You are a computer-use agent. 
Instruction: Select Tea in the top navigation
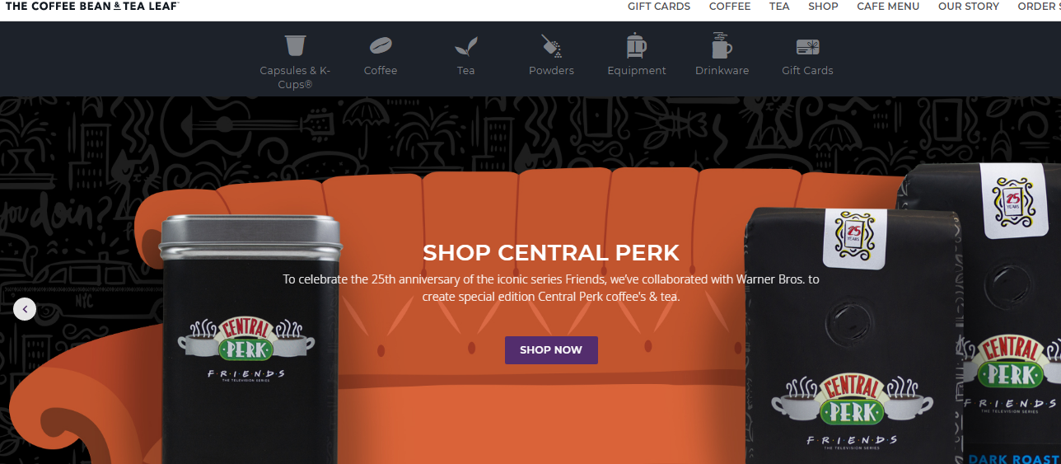click(779, 7)
